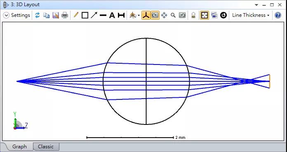Print the 3D layout window
The width and height of the screenshot is (287, 152).
pos(65,15)
